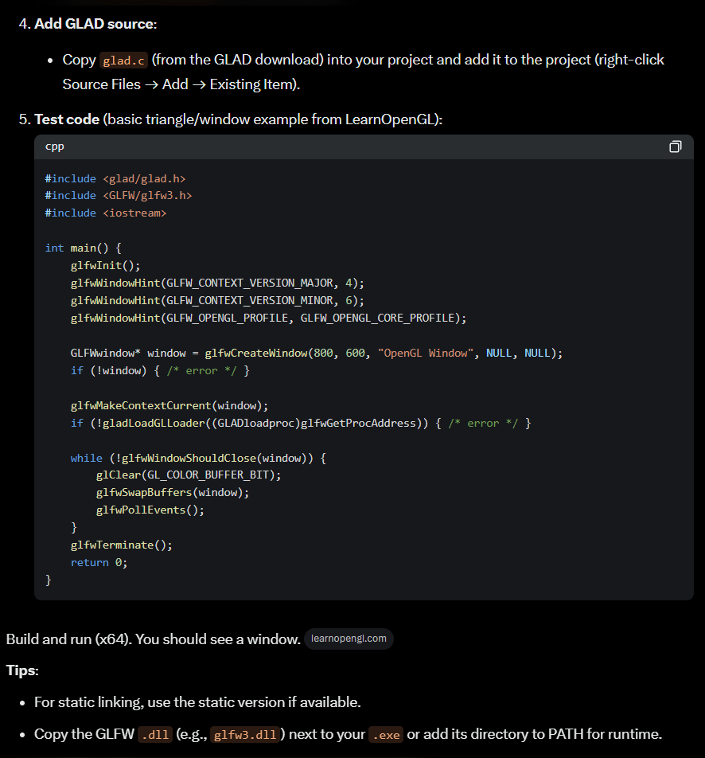Click the static linking tip bullet
The width and height of the screenshot is (705, 758).
coord(197,702)
